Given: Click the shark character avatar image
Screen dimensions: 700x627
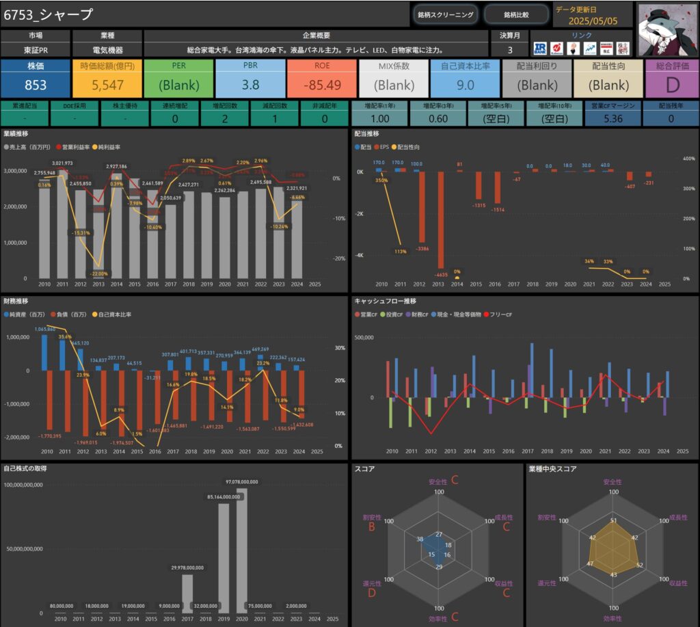Looking at the screenshot, I should coord(667,29).
